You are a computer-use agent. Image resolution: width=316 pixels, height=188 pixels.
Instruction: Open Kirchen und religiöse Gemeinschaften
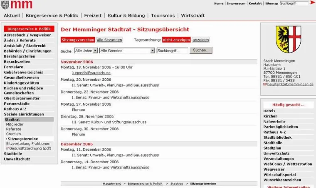(23, 91)
